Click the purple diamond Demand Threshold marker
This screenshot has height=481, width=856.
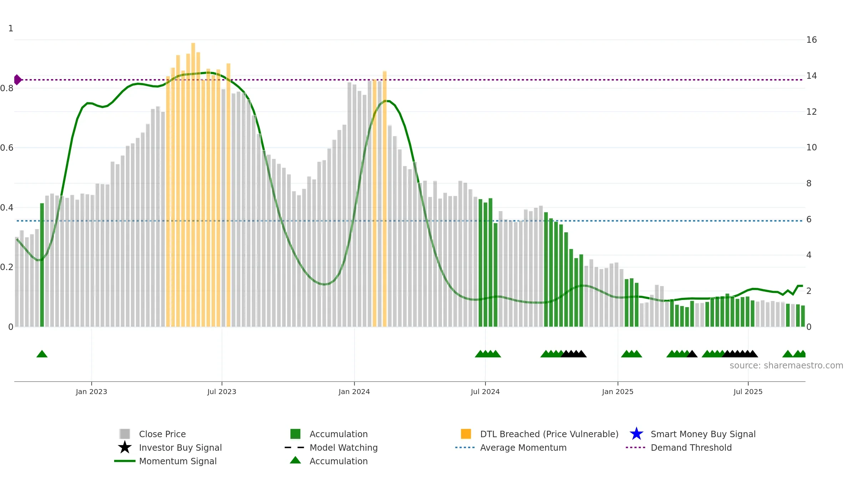coord(18,80)
